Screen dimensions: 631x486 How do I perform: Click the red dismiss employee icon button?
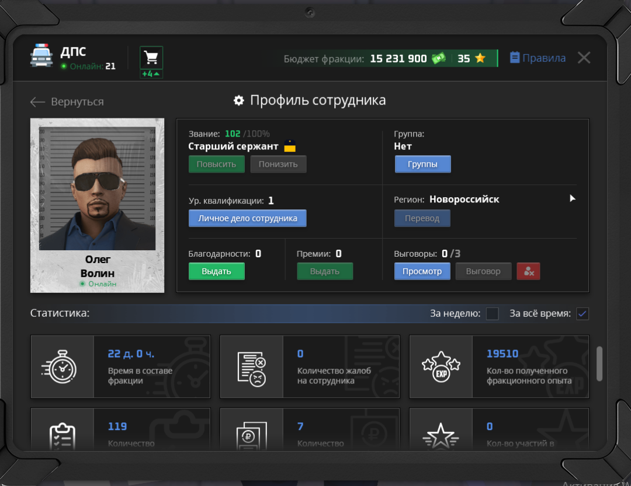[528, 271]
